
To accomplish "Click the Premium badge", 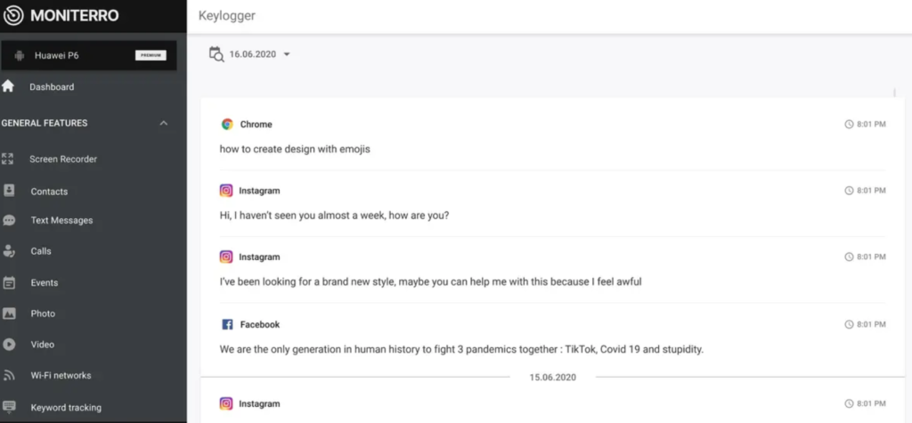I will tap(151, 55).
